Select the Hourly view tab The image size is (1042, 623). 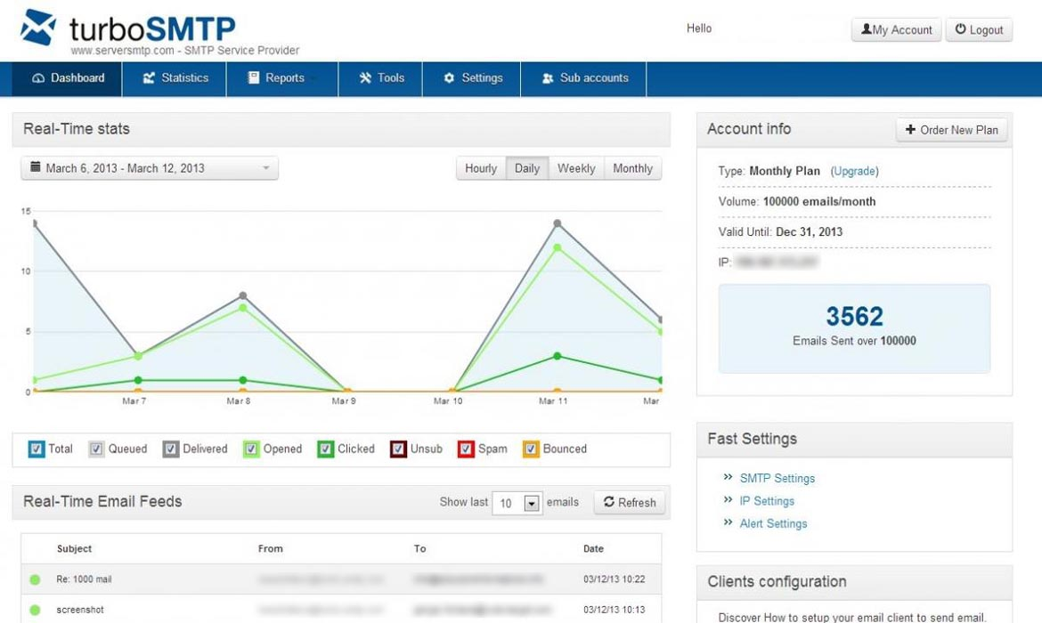click(x=481, y=168)
